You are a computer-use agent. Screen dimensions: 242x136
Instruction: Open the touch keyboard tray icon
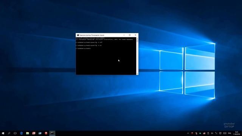225,133
